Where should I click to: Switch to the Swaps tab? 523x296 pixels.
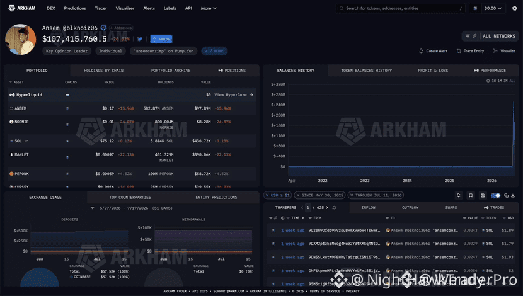pyautogui.click(x=451, y=208)
